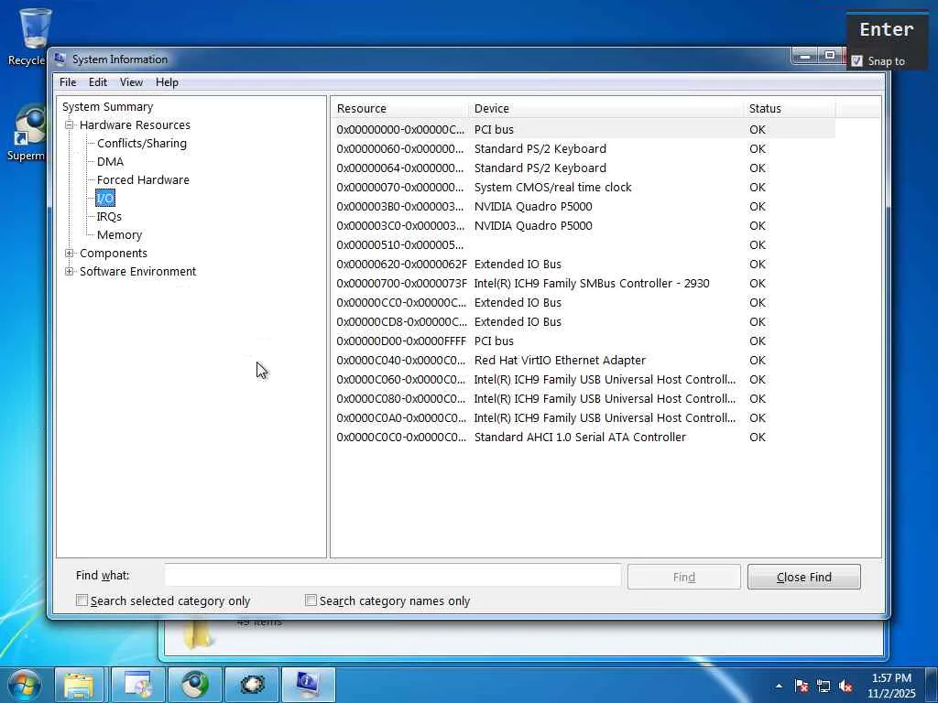Select resource 0x000003C0 NVIDIA Quadro P5000 row
Viewport: 938px width, 703px height.
click(x=584, y=226)
